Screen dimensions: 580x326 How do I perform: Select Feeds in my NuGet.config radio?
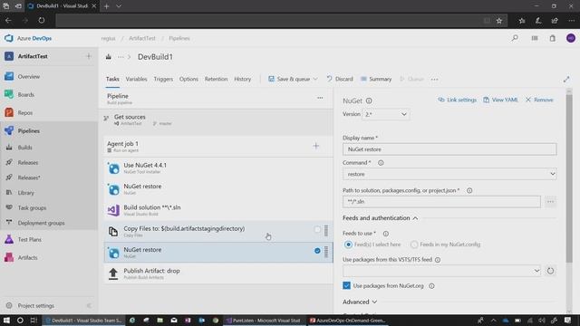tap(414, 244)
